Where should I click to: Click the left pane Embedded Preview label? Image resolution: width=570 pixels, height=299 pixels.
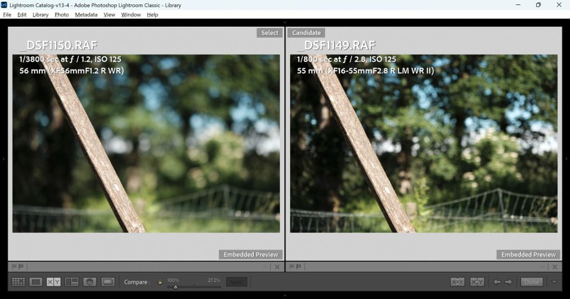[251, 255]
